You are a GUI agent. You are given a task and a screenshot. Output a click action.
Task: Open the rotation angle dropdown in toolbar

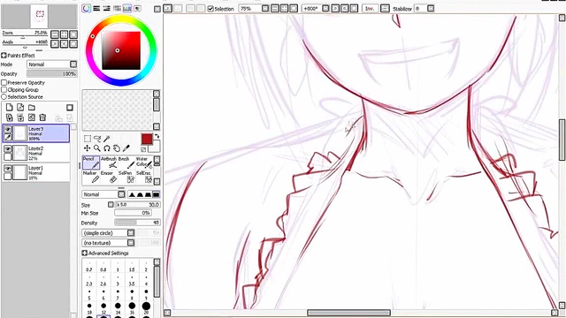tap(325, 8)
